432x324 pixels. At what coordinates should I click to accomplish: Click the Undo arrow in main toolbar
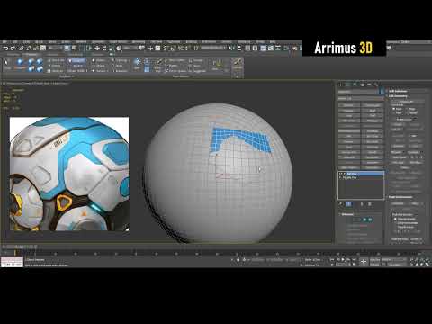tap(5, 49)
